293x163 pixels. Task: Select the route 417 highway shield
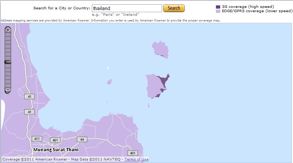(37, 139)
